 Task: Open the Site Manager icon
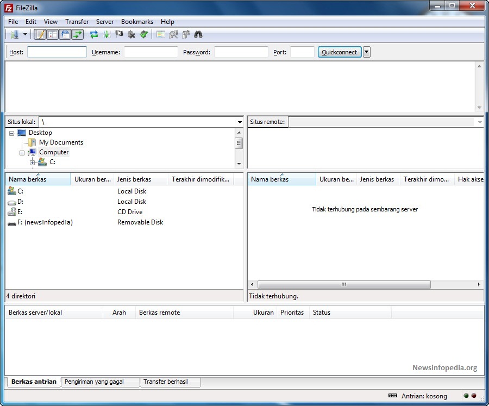pos(14,34)
